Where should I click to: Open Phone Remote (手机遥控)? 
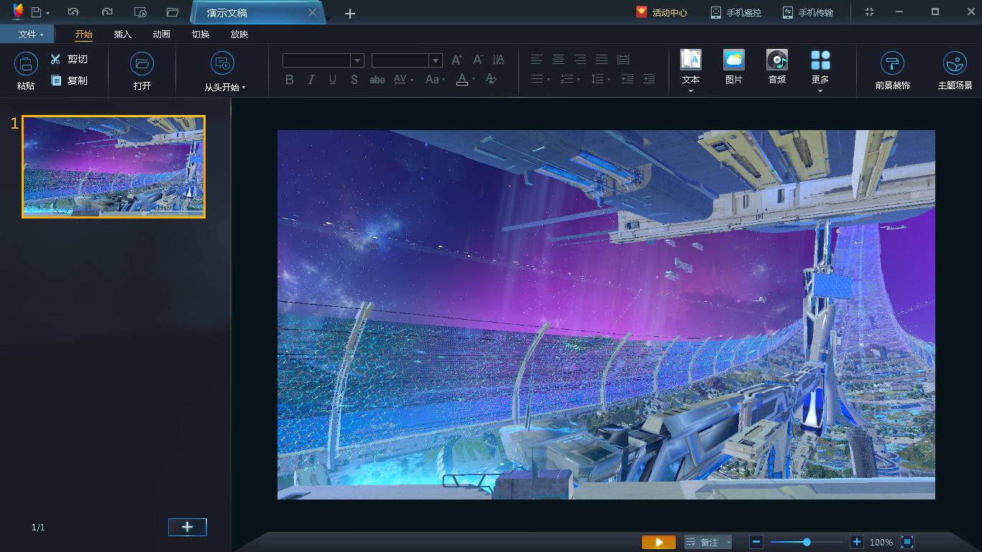(x=735, y=12)
